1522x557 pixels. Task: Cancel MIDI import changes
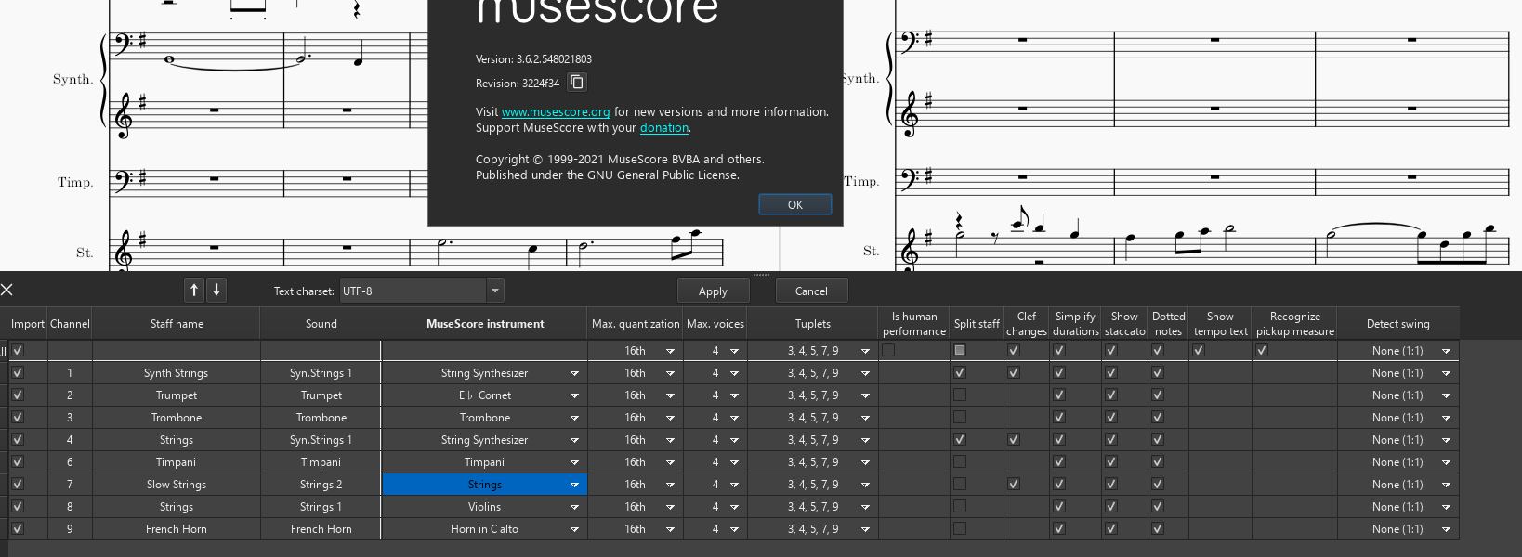pos(811,291)
